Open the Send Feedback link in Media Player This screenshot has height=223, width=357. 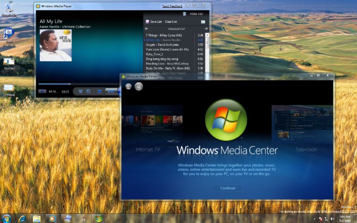click(172, 6)
